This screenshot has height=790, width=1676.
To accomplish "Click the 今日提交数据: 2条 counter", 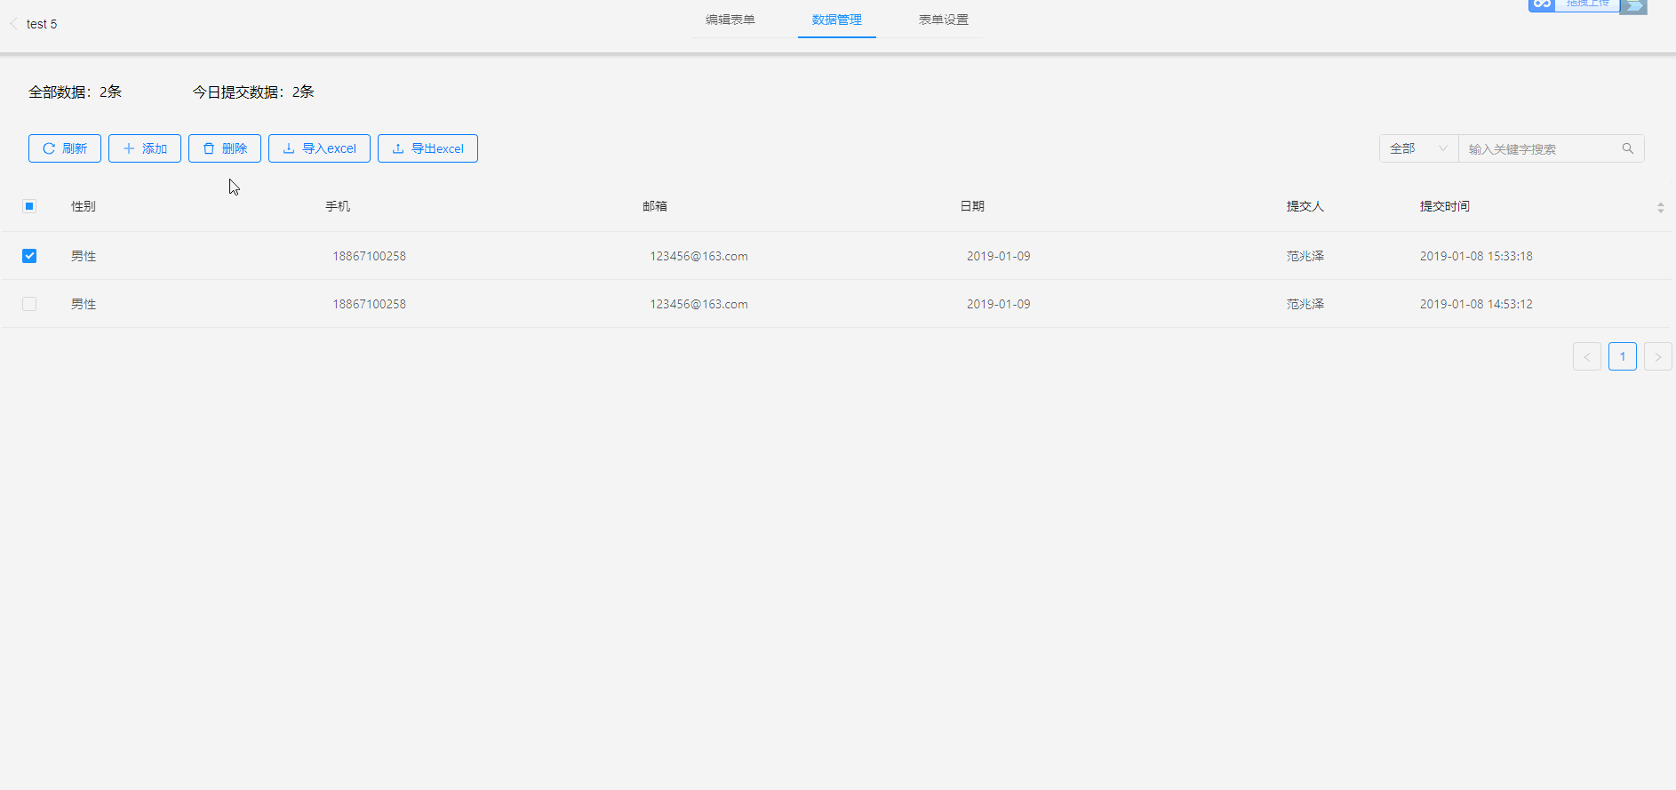I will 253,92.
